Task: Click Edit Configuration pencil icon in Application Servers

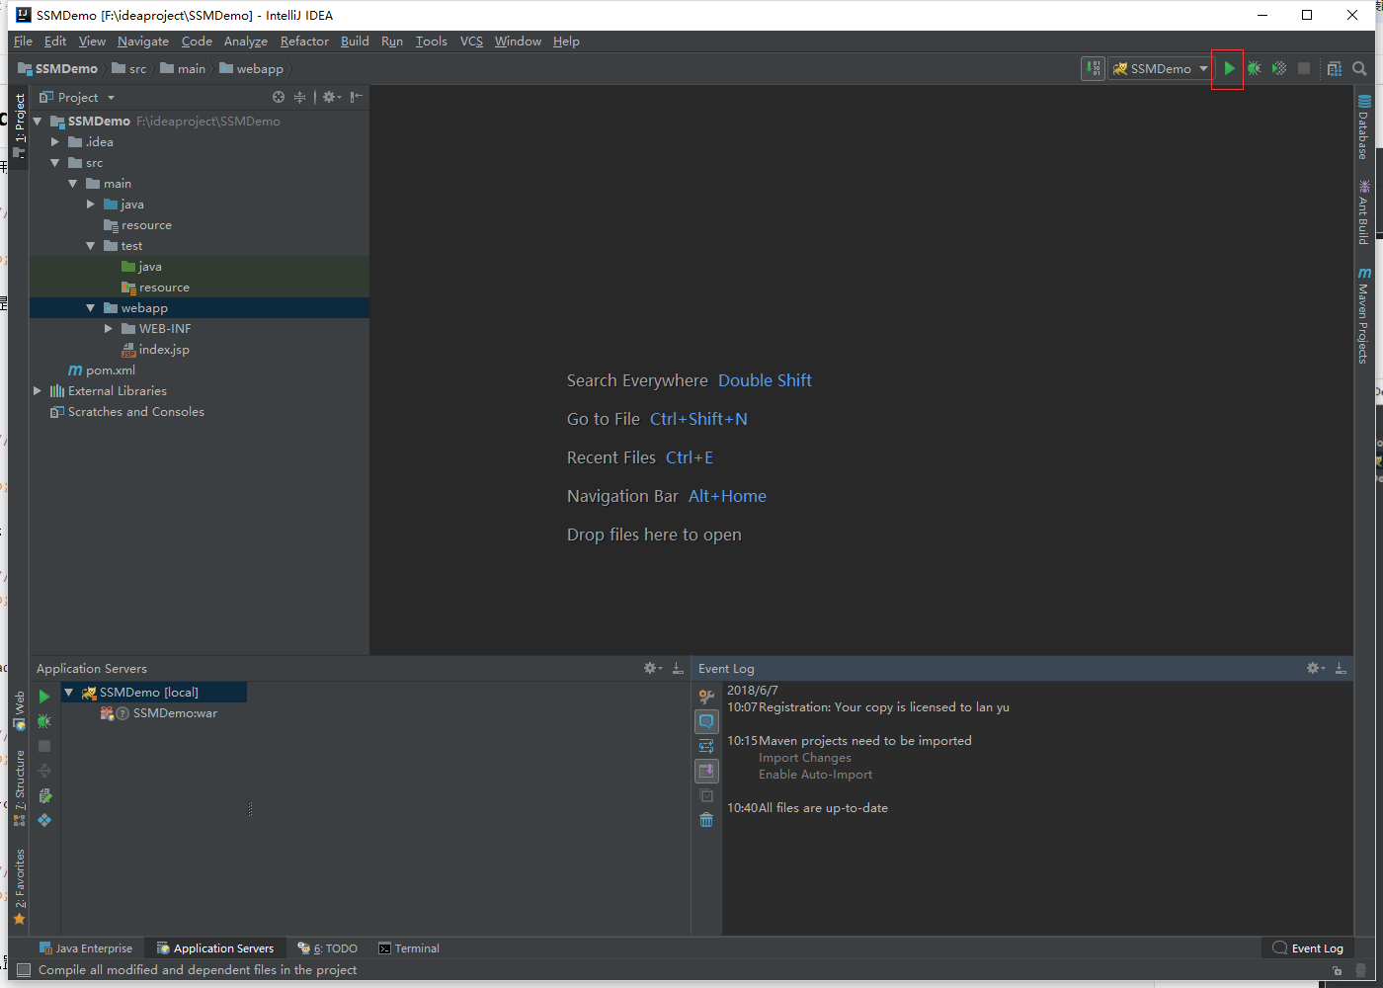Action: (x=43, y=795)
